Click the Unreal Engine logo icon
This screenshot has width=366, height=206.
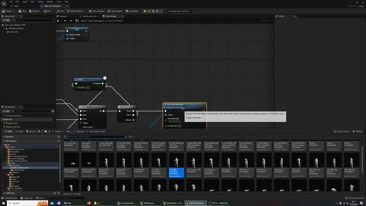[x=4, y=4]
